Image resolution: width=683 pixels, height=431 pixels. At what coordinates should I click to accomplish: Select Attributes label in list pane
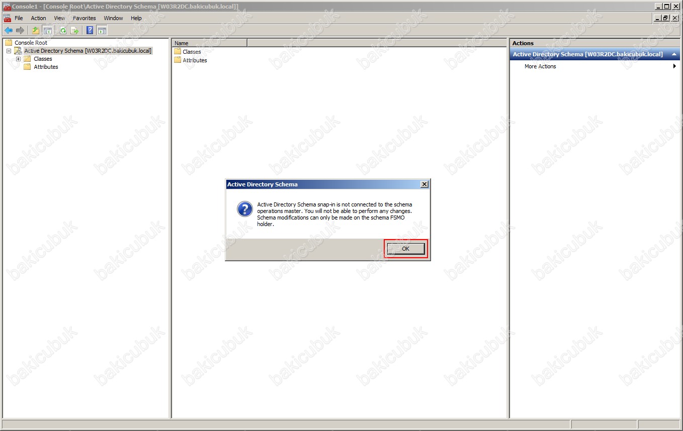(x=195, y=60)
